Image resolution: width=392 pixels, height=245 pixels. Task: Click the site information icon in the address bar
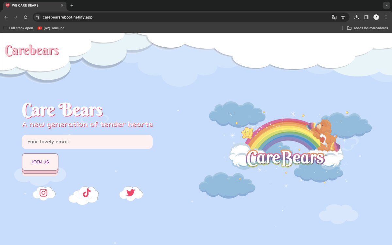tap(38, 17)
